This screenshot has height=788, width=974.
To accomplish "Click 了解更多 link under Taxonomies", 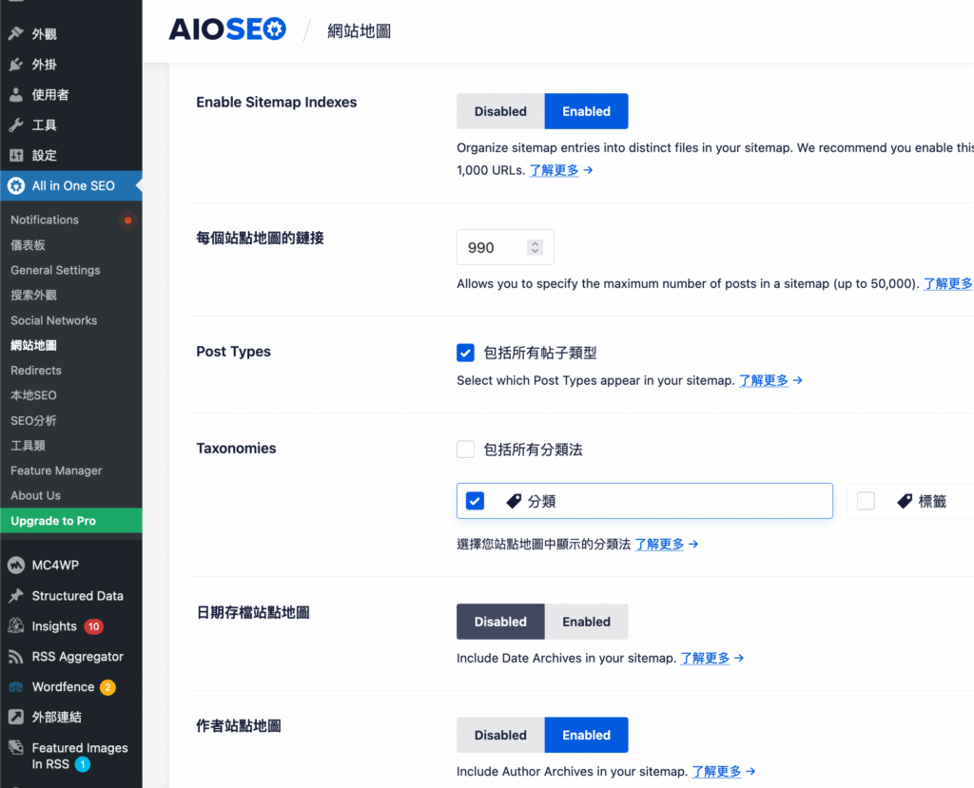I will pos(659,545).
